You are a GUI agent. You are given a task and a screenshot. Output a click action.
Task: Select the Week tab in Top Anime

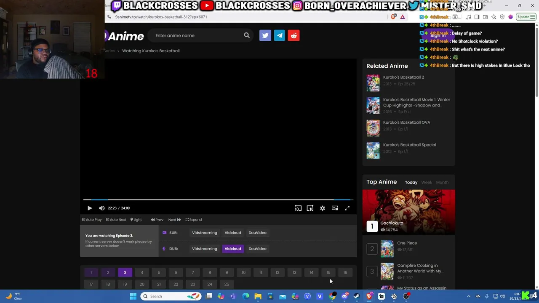click(427, 182)
